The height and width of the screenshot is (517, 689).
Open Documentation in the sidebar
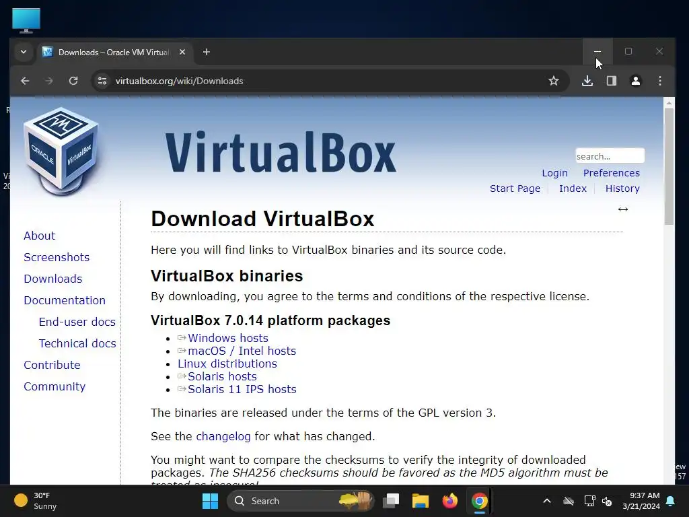click(x=65, y=300)
